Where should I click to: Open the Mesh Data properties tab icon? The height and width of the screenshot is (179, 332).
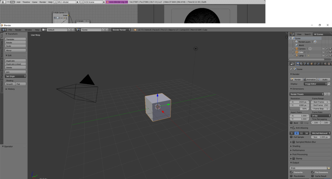tap(322, 64)
